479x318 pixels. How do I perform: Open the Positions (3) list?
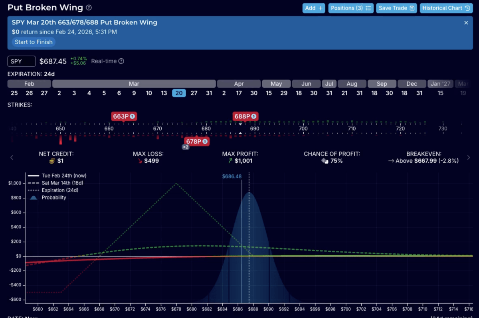pyautogui.click(x=350, y=8)
